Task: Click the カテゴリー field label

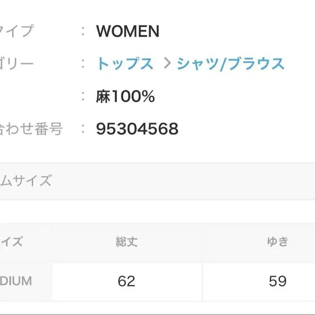Action: 17,64
